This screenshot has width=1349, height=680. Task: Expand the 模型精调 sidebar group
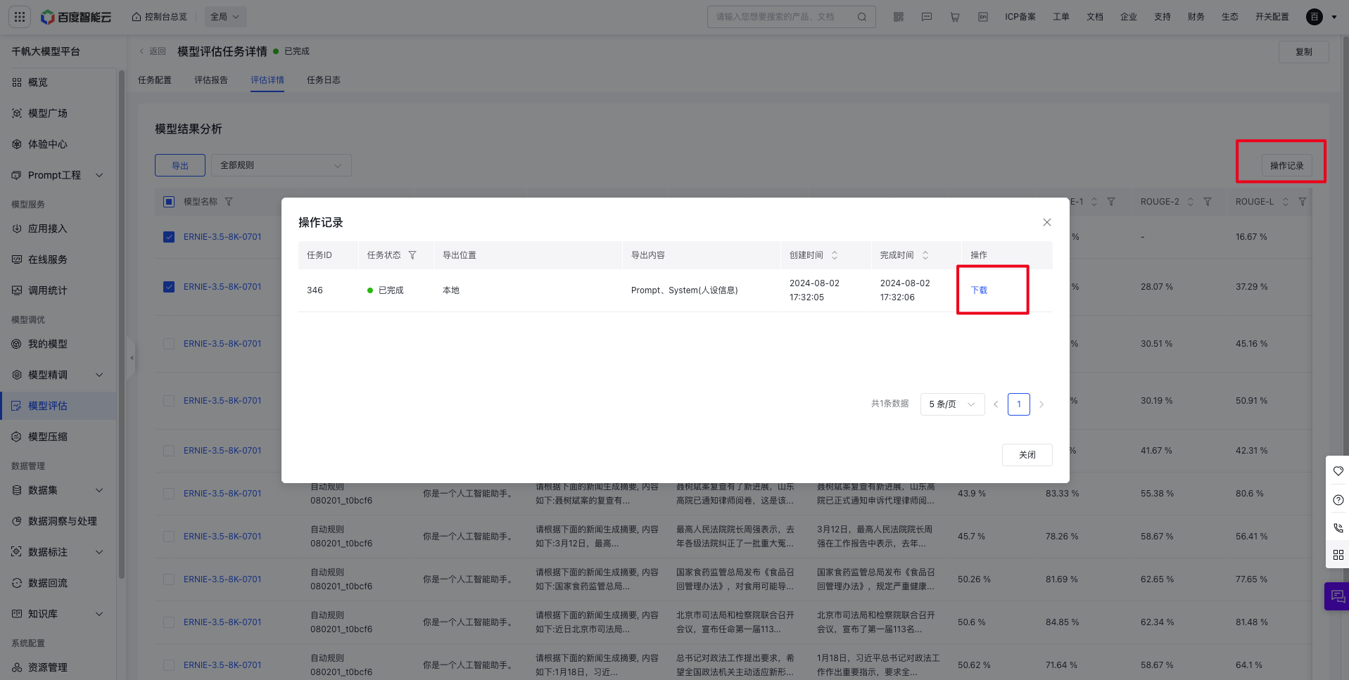click(x=99, y=375)
